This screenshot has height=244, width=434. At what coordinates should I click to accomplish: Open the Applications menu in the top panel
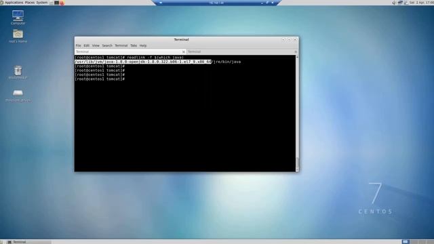[14, 3]
